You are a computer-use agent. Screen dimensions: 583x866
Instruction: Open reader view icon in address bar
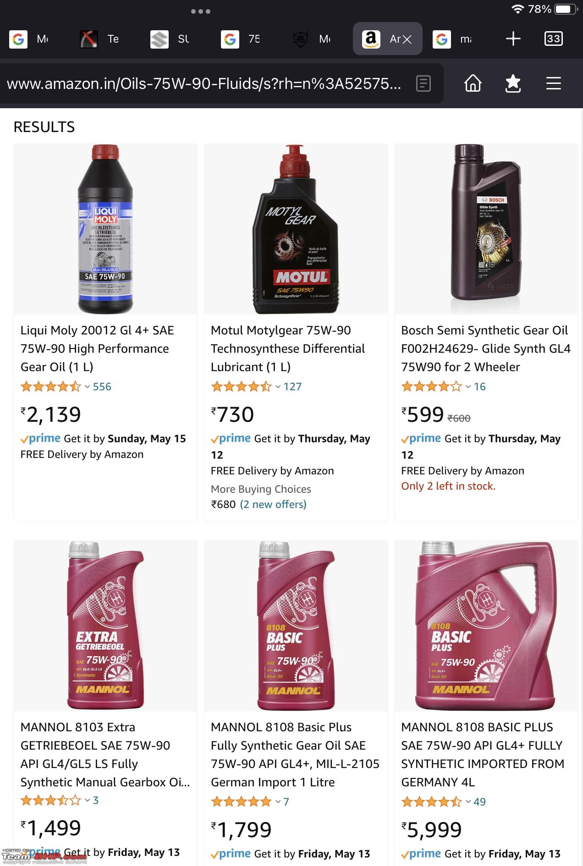click(423, 83)
